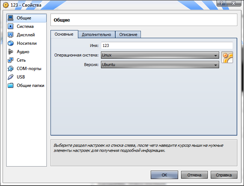Click the Носители disk icon
The height and width of the screenshot is (186, 244).
11,43
